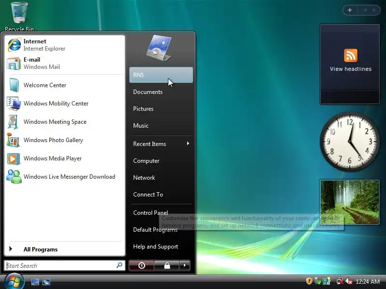This screenshot has width=386, height=289.
Task: Open Computer from Start menu
Action: (x=161, y=161)
